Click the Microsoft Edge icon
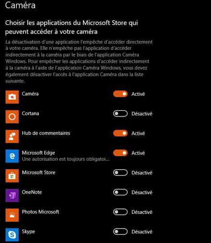 [x=12, y=156]
